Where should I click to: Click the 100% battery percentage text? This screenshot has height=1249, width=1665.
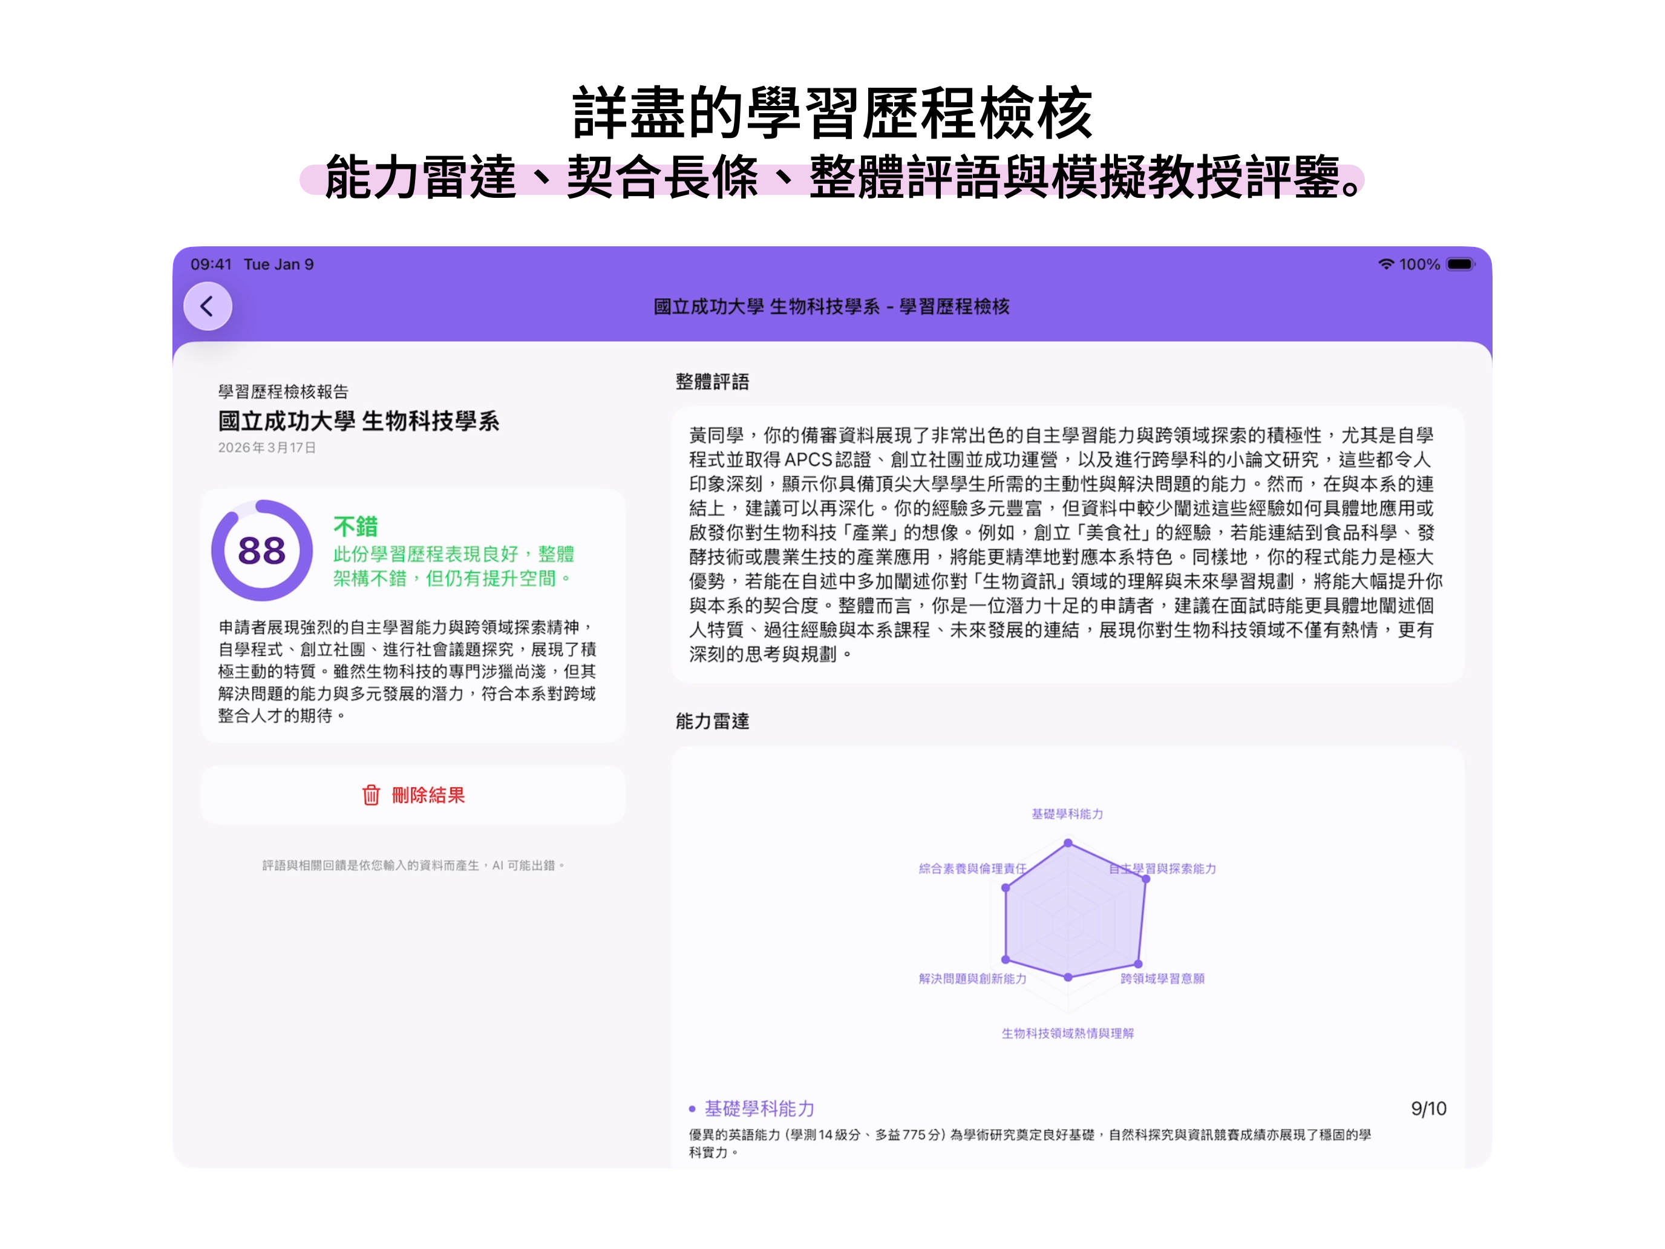coord(1419,264)
